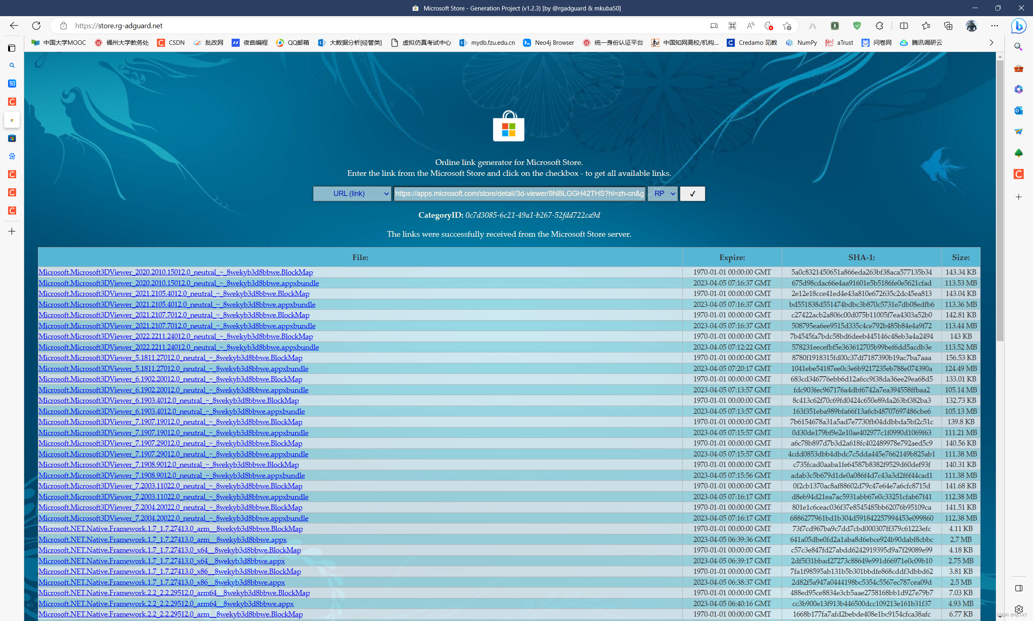Select the size cell 113.53 MB
The width and height of the screenshot is (1033, 621).
tap(960, 283)
